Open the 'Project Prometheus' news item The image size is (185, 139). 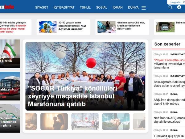point(169,64)
